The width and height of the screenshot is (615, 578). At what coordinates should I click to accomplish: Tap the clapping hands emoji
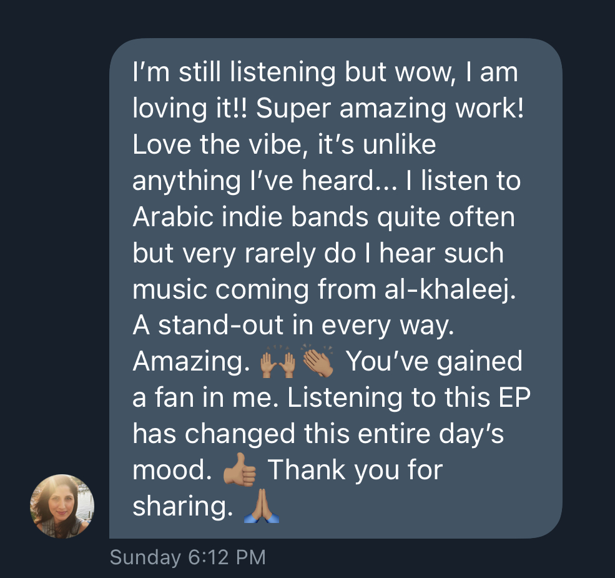pyautogui.click(x=318, y=361)
